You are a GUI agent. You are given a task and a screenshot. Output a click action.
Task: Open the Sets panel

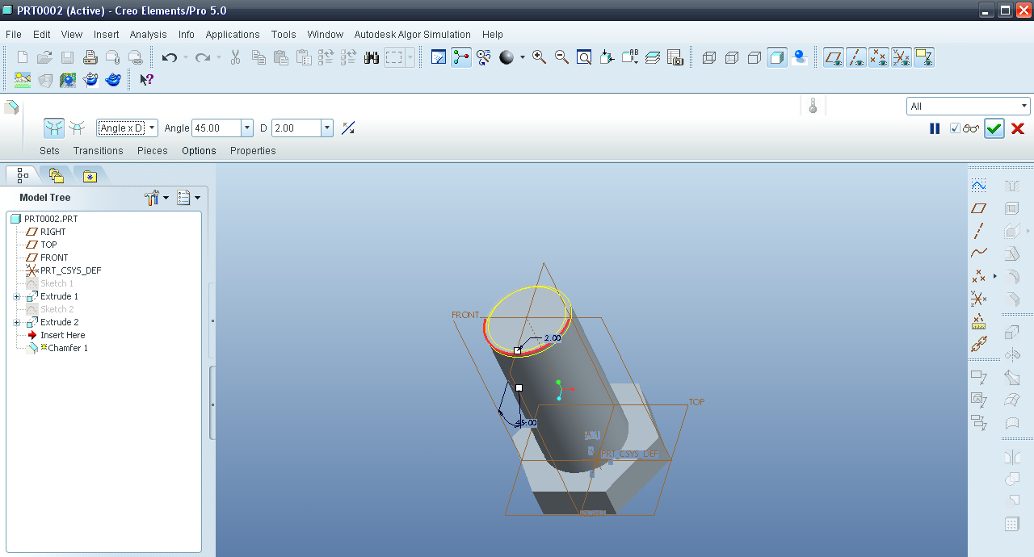[49, 150]
